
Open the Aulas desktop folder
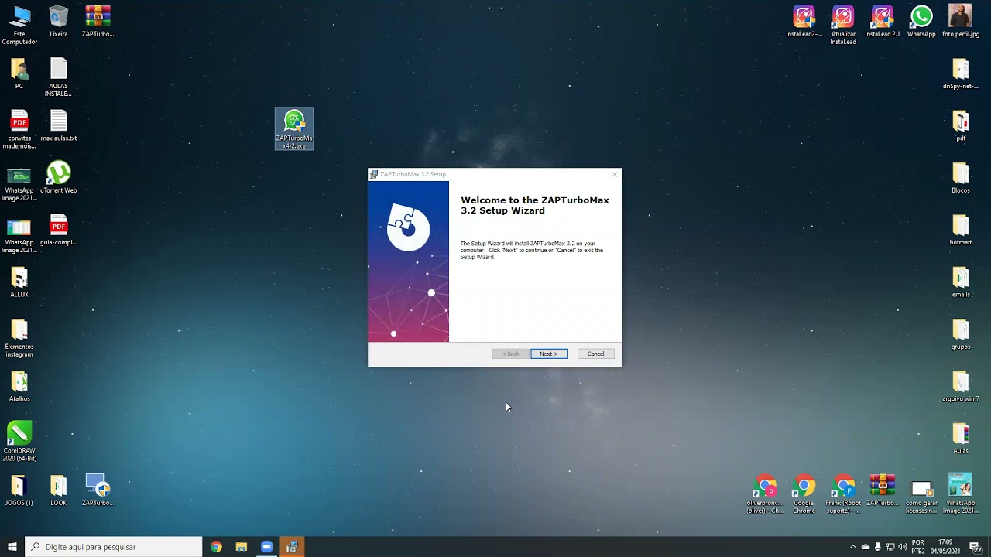[x=961, y=438]
